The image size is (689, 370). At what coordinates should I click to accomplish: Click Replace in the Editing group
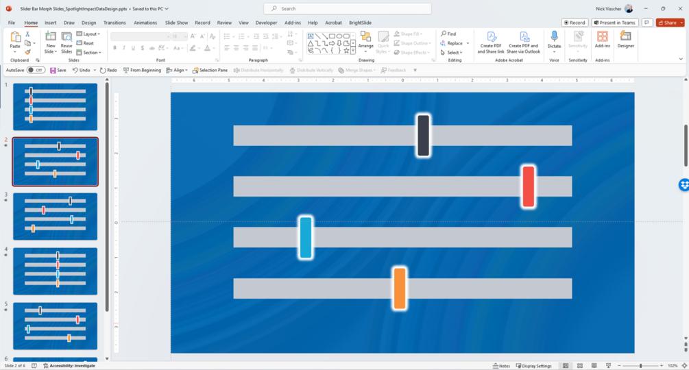455,43
